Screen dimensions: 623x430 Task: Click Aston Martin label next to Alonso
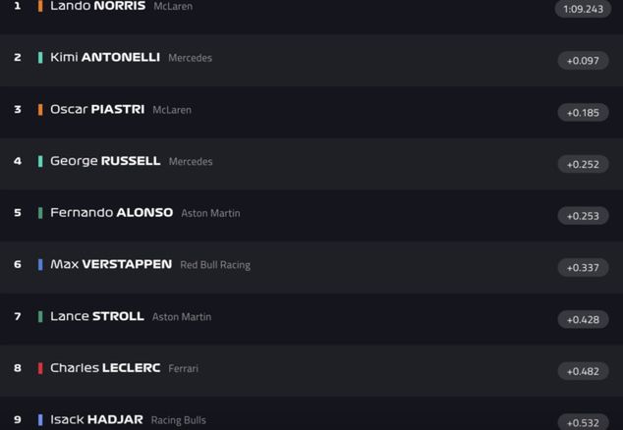[x=210, y=213]
